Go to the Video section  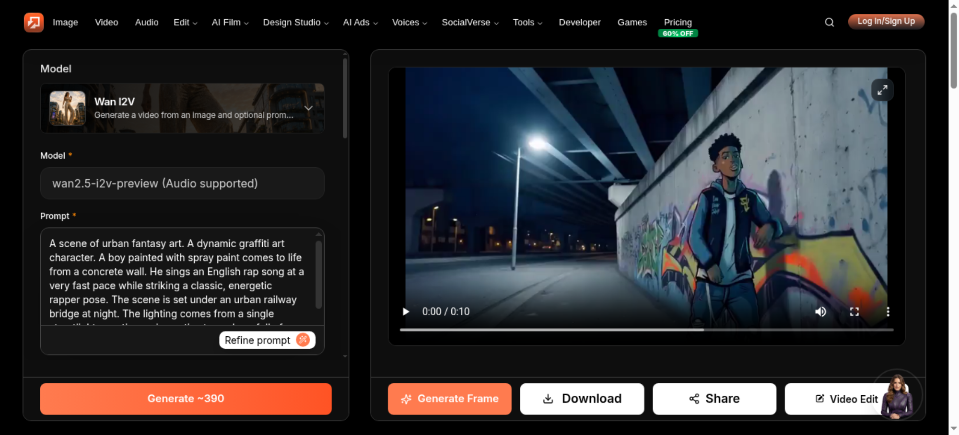(106, 23)
